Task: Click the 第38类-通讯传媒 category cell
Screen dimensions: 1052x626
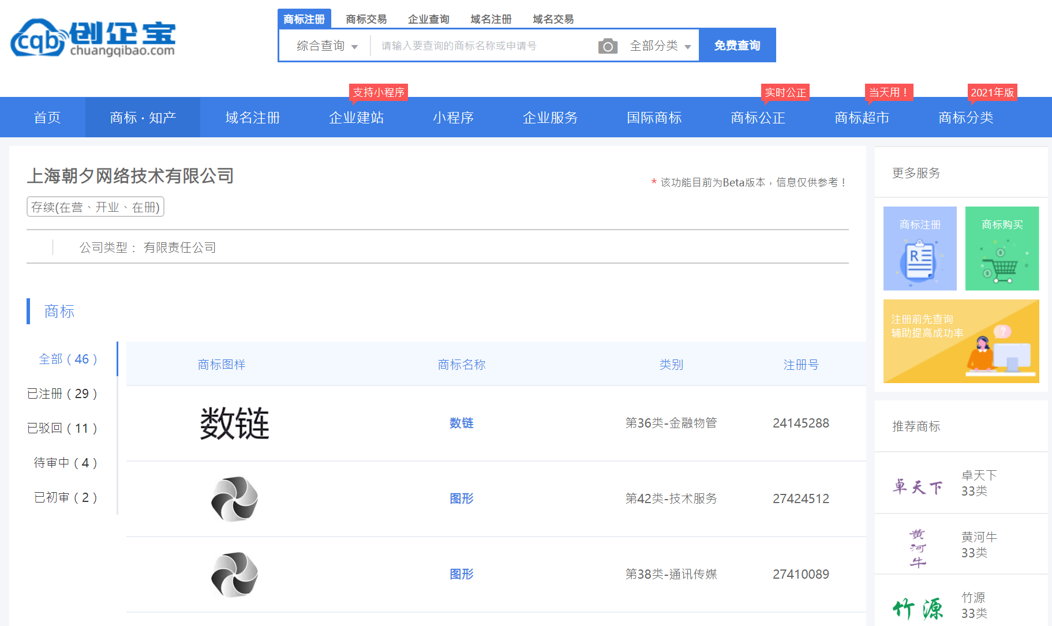Action: click(x=671, y=574)
